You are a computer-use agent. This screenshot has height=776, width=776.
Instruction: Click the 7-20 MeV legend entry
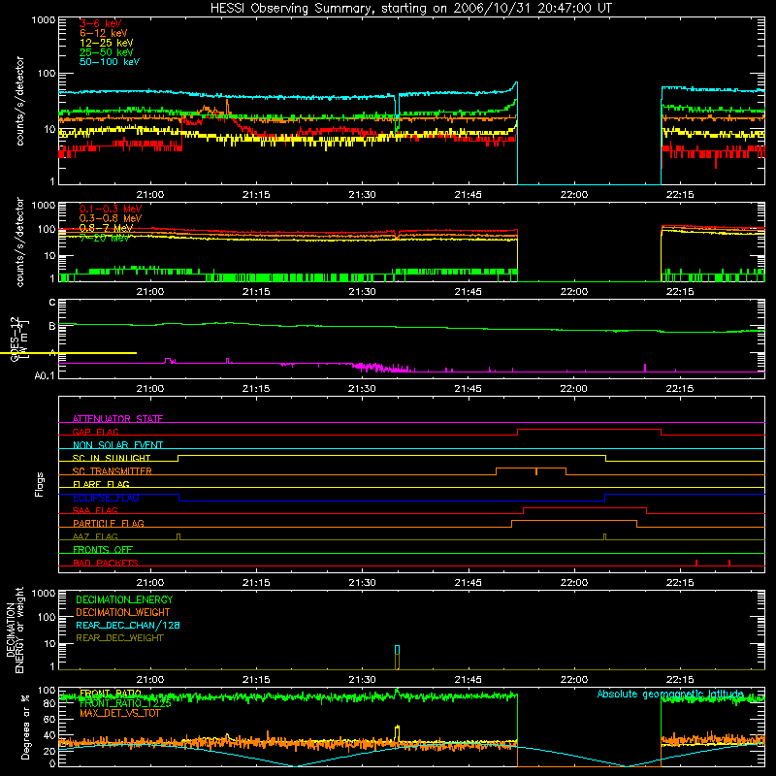point(105,238)
